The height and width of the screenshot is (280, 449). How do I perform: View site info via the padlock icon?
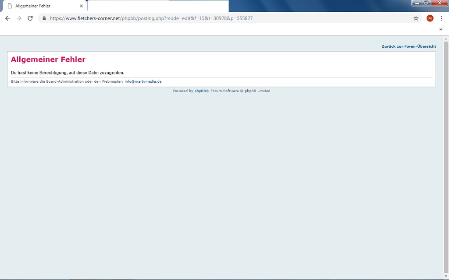tap(44, 18)
